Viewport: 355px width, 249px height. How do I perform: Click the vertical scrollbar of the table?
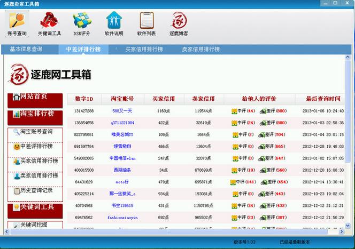coord(346,160)
